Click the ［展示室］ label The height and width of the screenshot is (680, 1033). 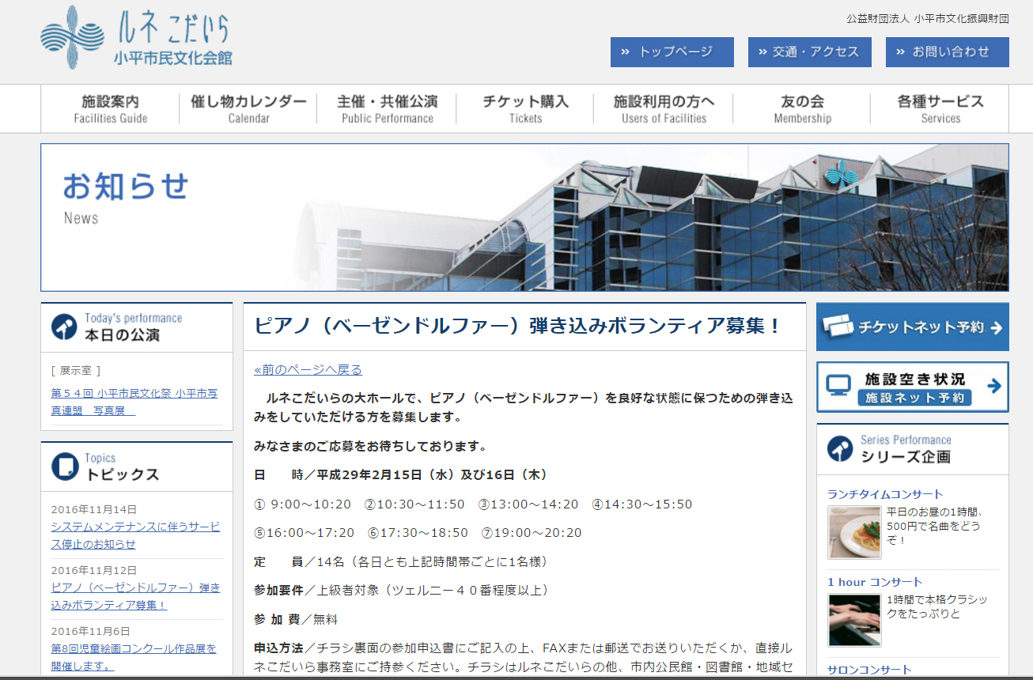point(76,370)
